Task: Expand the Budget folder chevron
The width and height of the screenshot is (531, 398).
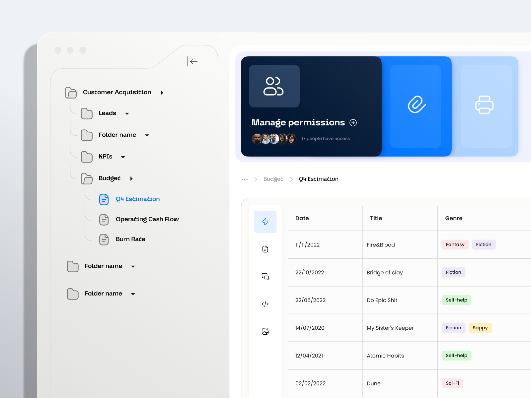Action: [x=132, y=178]
